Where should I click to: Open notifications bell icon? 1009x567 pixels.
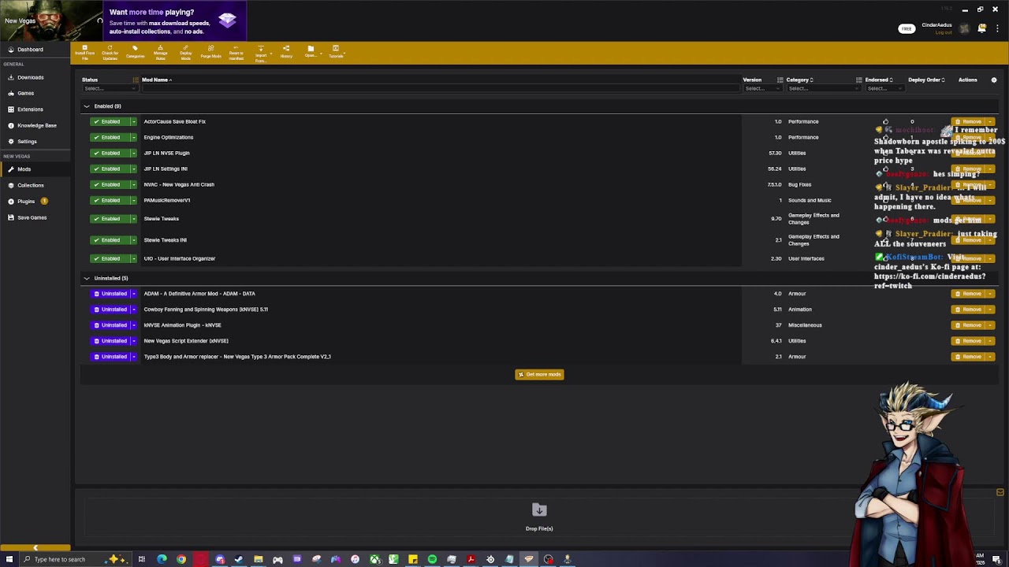tap(982, 28)
